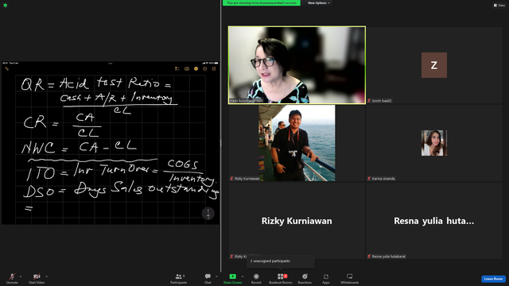The image size is (509, 286).
Task: Open the Participants panel
Action: [178, 278]
